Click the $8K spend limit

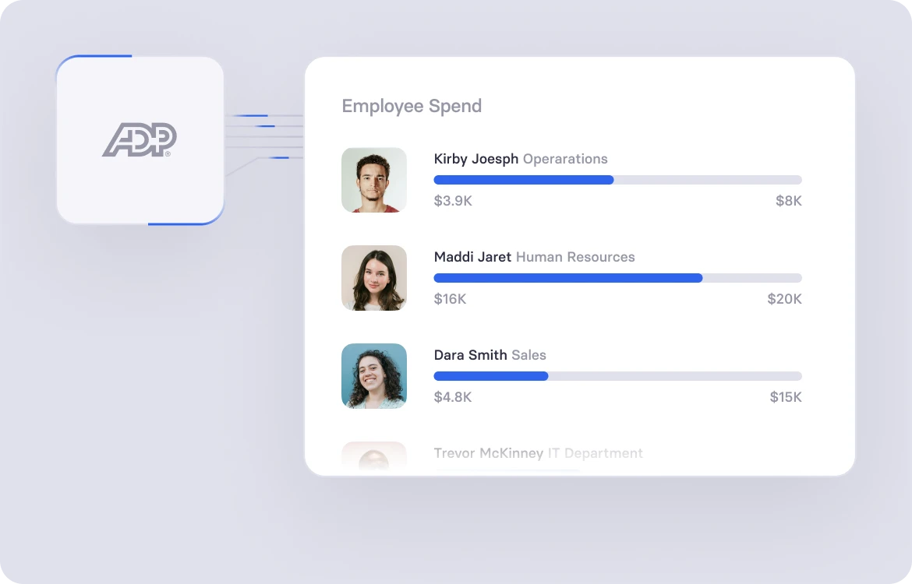pyautogui.click(x=789, y=201)
